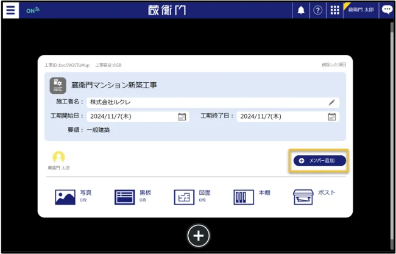
Task: Open the 黒板 blackboard section
Action: (x=133, y=196)
